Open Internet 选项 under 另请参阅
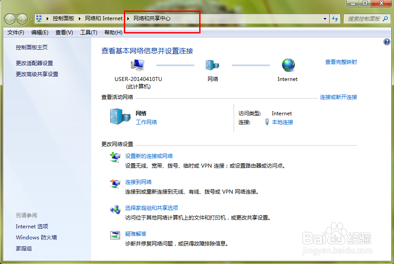Viewport: 394px width, 264px height. (32, 227)
